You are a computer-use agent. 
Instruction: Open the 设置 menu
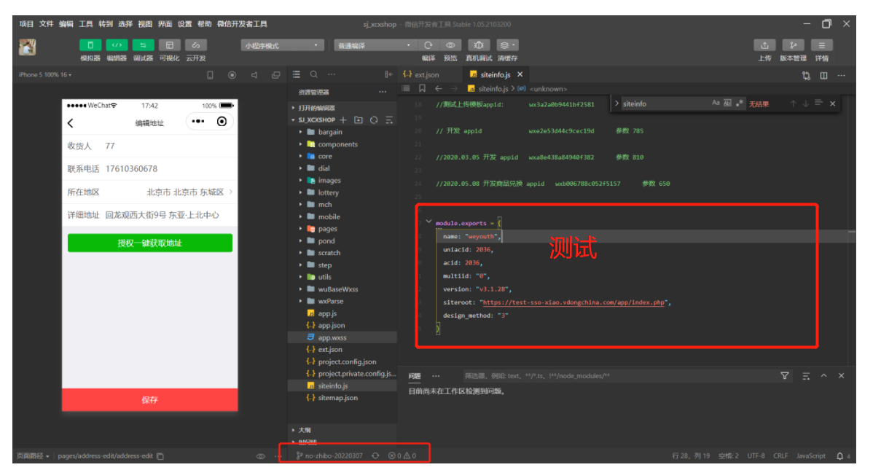(x=185, y=24)
